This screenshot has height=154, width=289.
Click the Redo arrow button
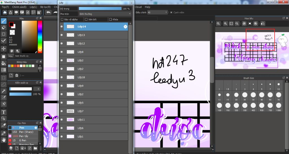click(x=55, y=12)
